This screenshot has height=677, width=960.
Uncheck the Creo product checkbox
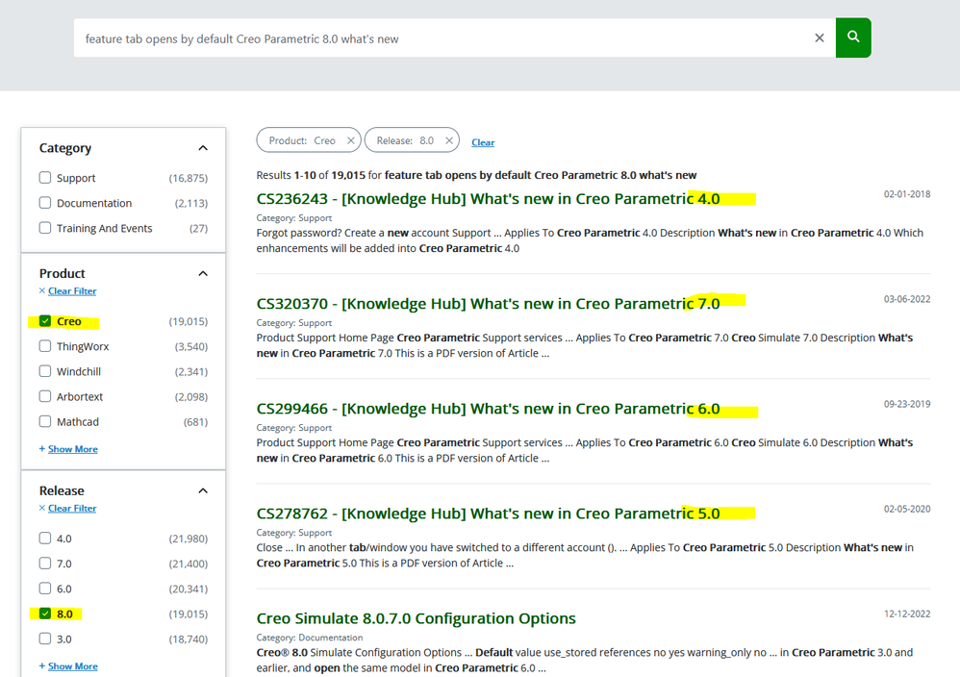44,321
